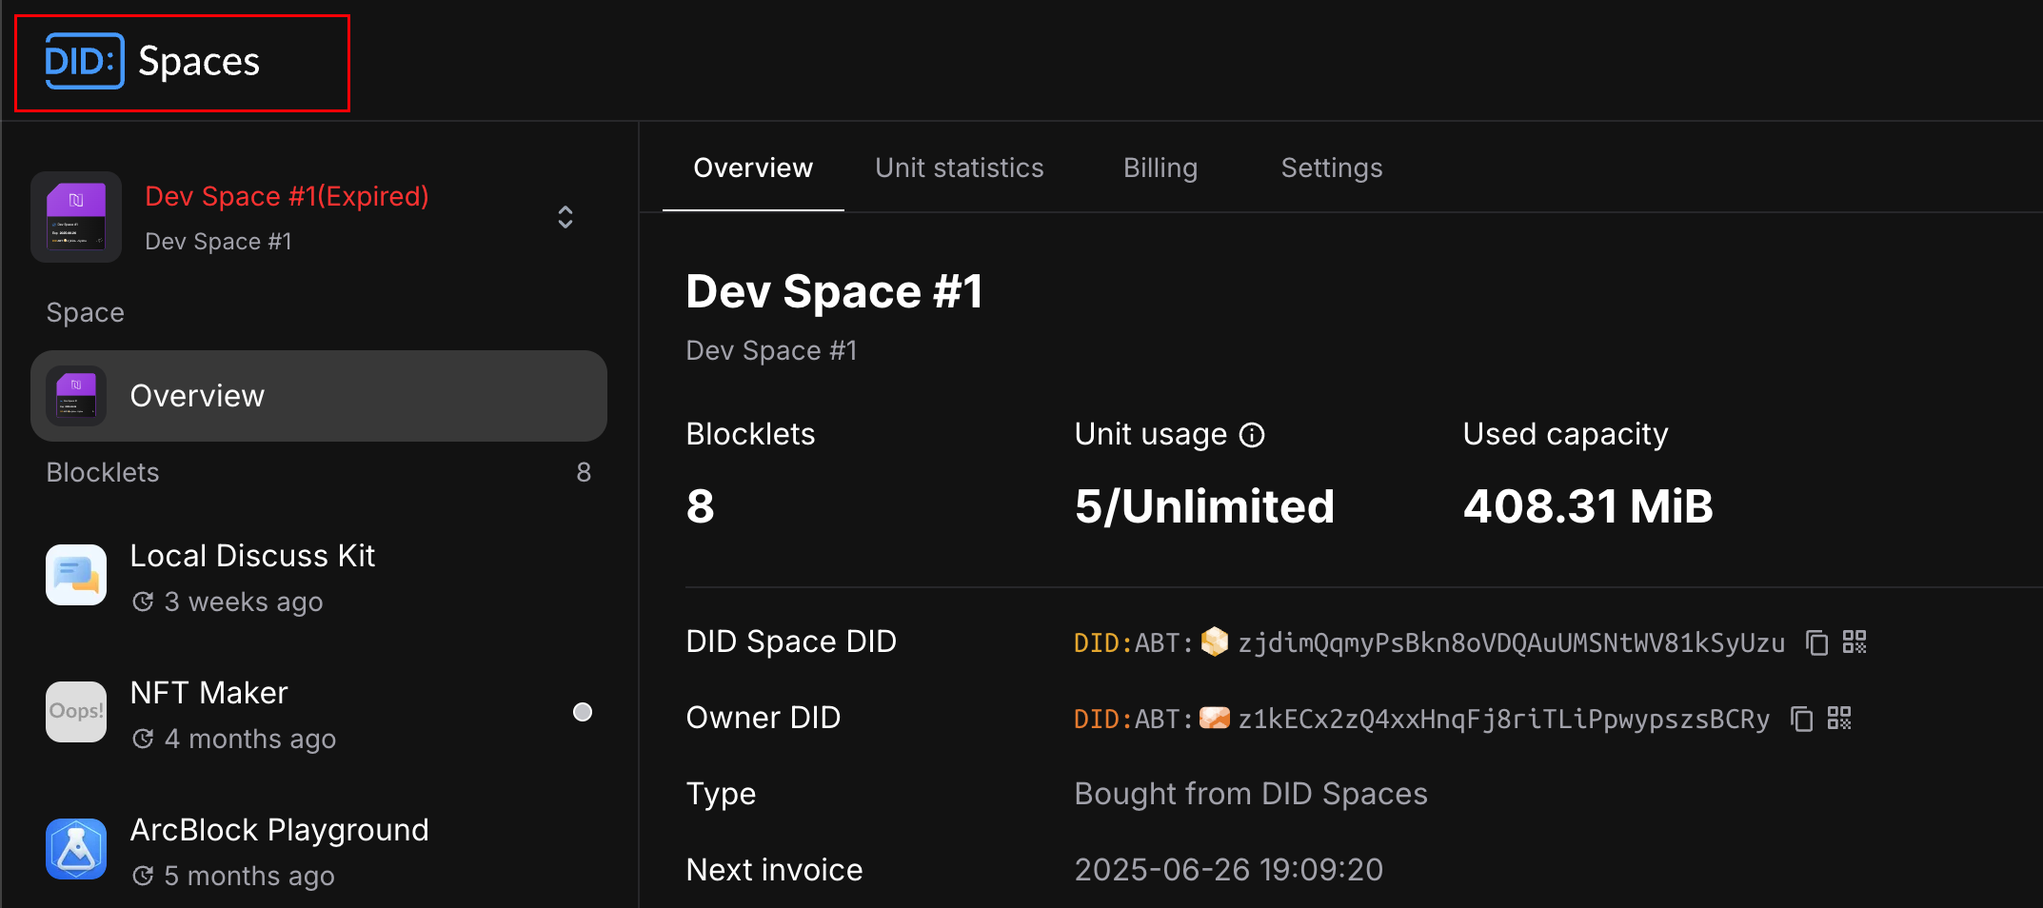Viewport: 2043px width, 908px height.
Task: Open the Billing tab
Action: click(1160, 168)
